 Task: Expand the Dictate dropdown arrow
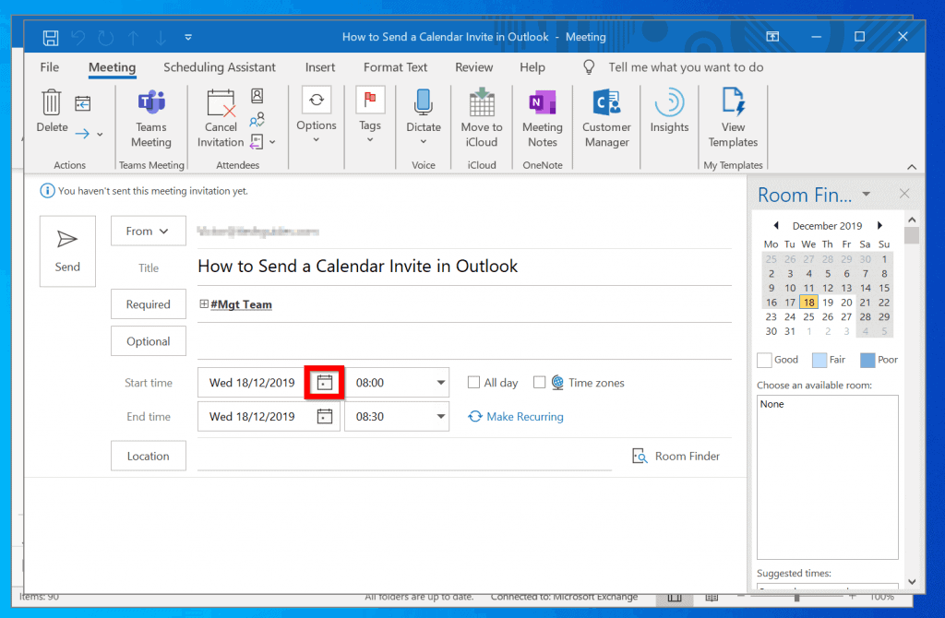[x=423, y=141]
